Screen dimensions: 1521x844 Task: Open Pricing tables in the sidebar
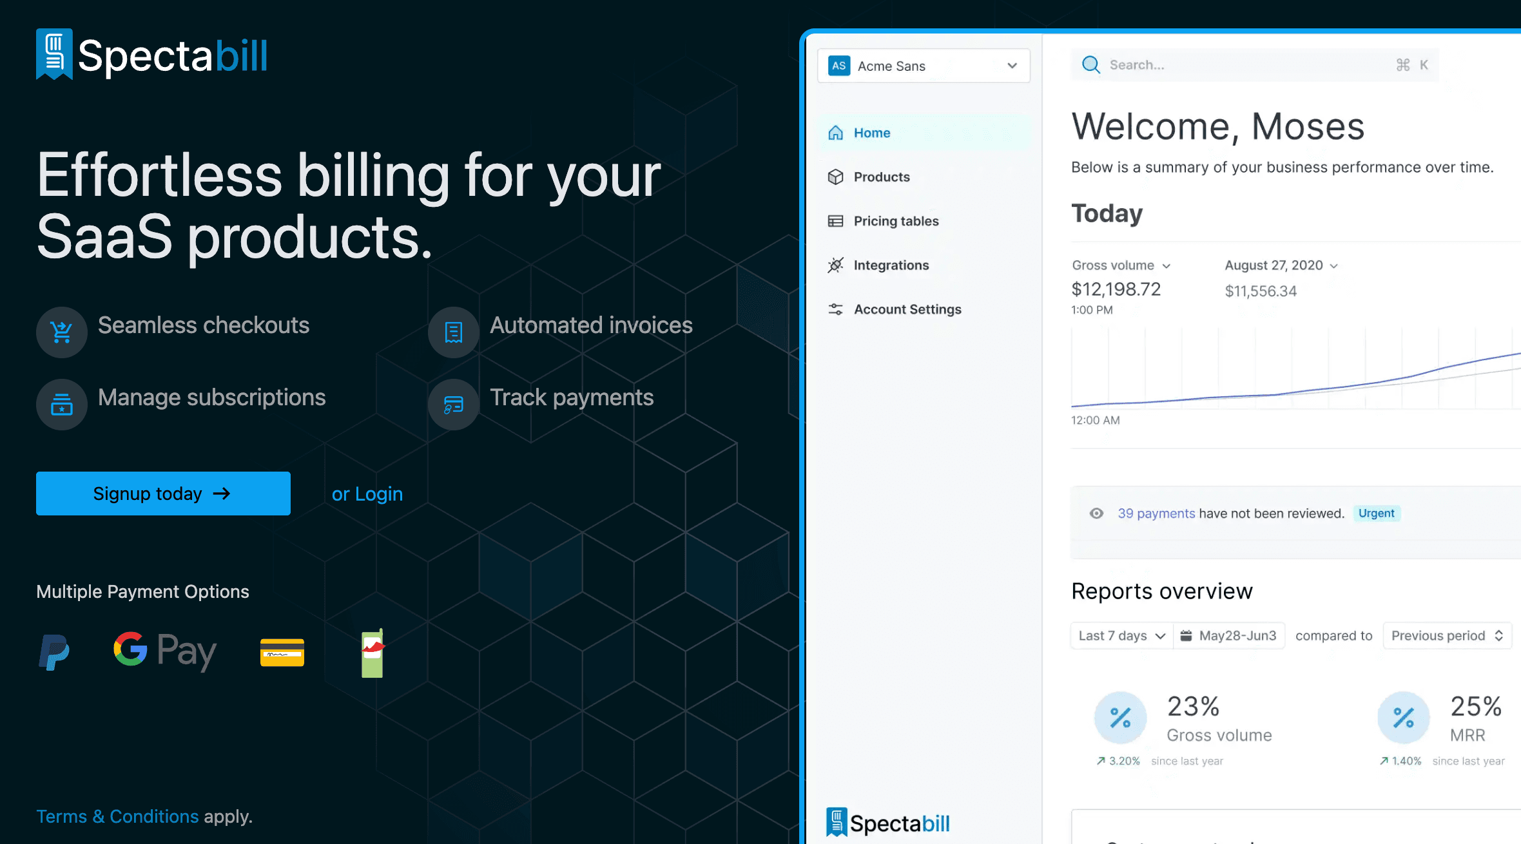click(x=895, y=221)
